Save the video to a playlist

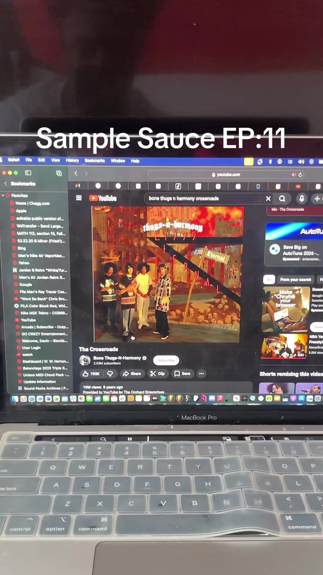pos(182,373)
